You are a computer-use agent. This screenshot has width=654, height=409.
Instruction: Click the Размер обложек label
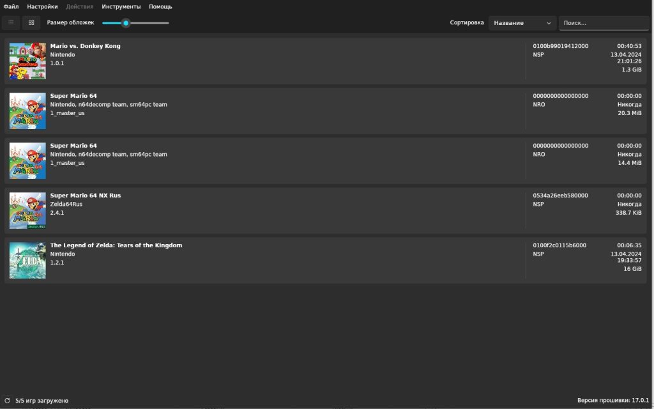pyautogui.click(x=70, y=22)
